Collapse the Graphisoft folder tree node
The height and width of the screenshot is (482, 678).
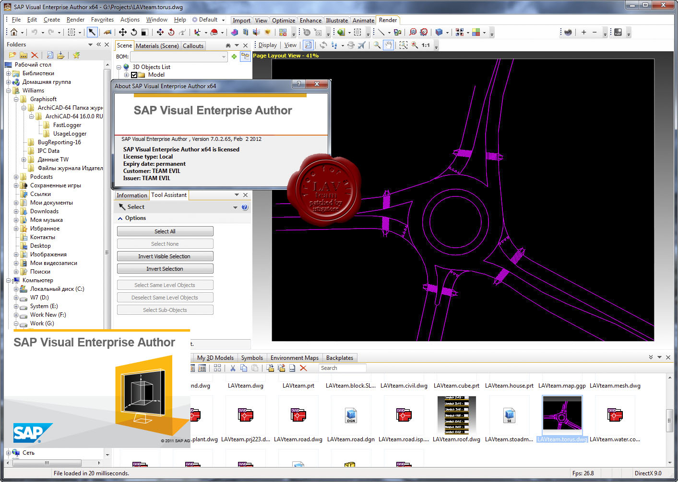click(x=16, y=99)
